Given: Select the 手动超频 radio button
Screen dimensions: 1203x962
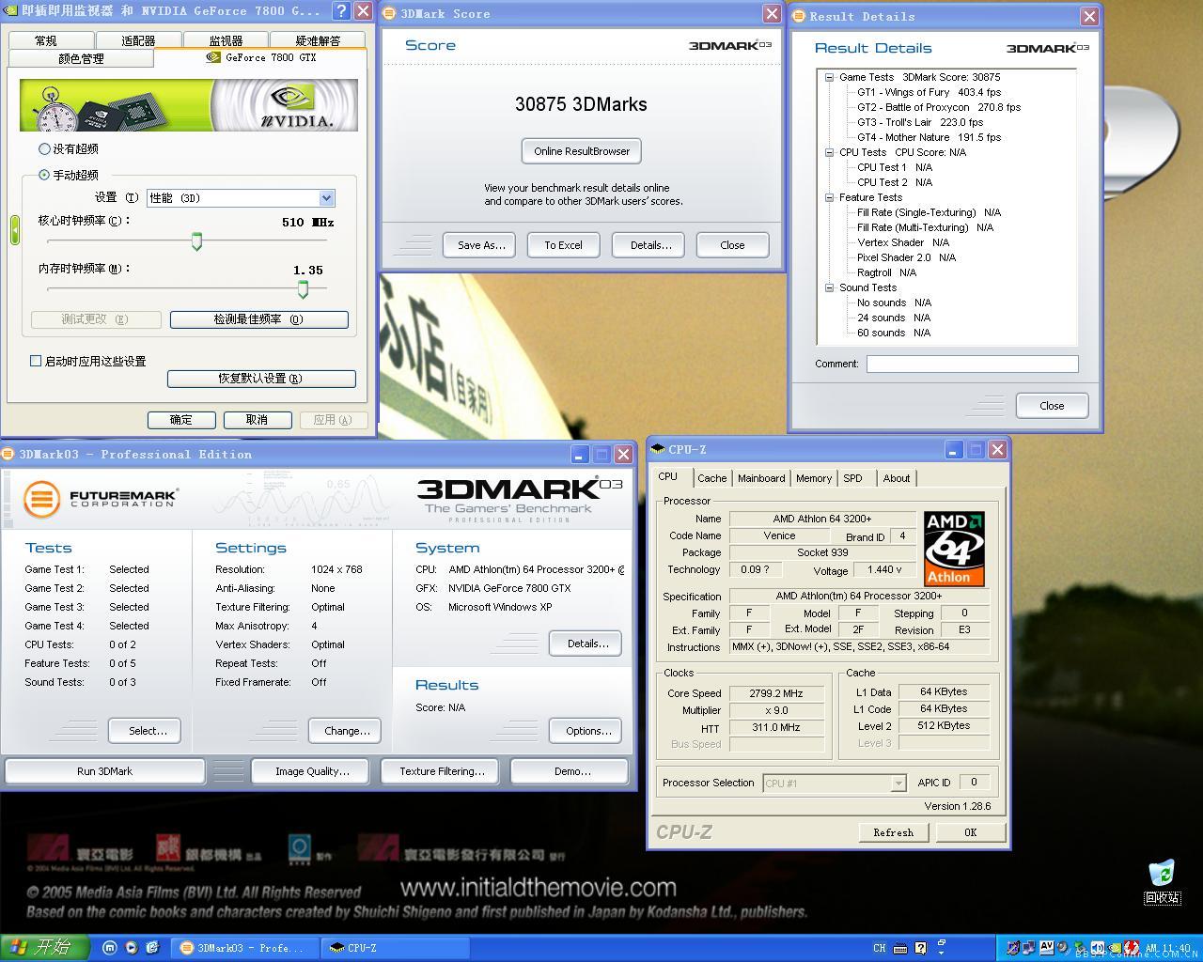Looking at the screenshot, I should coord(44,175).
